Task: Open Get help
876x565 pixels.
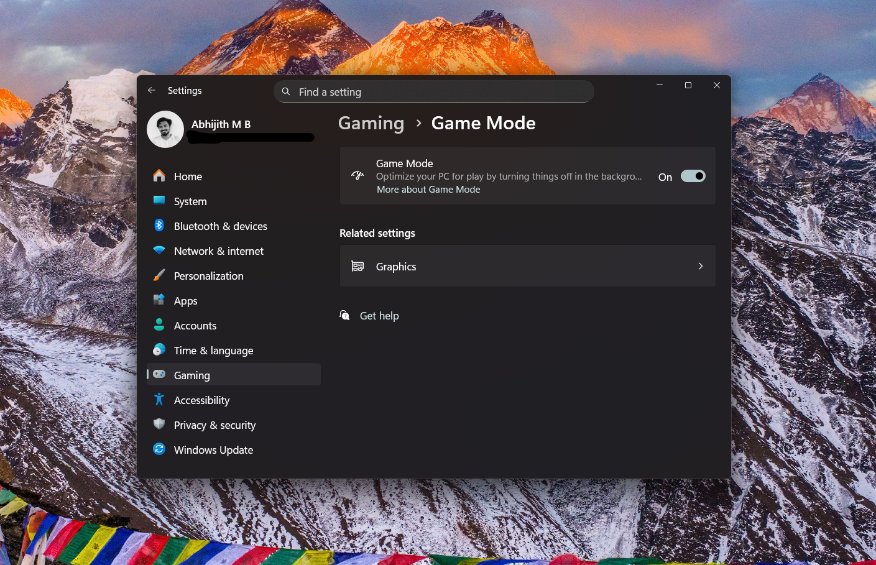Action: [x=379, y=315]
